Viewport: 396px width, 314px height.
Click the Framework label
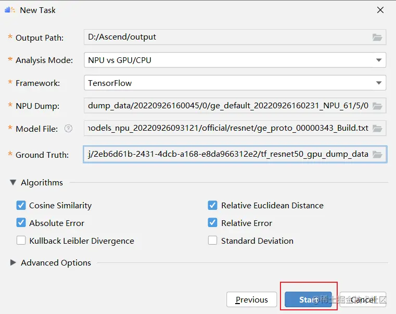[x=38, y=83]
